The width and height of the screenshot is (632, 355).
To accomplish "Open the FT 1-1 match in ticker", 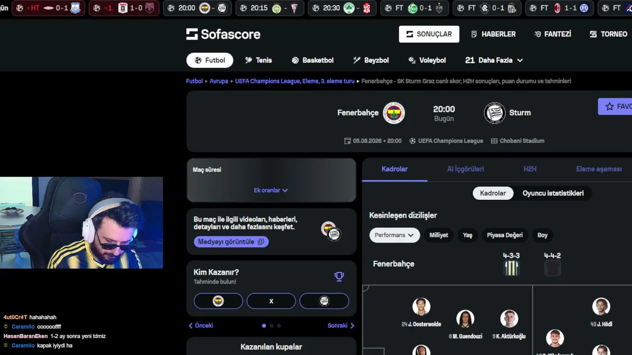I will coord(559,8).
